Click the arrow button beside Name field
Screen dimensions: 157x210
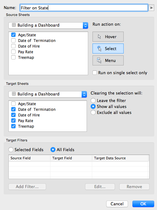point(151,8)
